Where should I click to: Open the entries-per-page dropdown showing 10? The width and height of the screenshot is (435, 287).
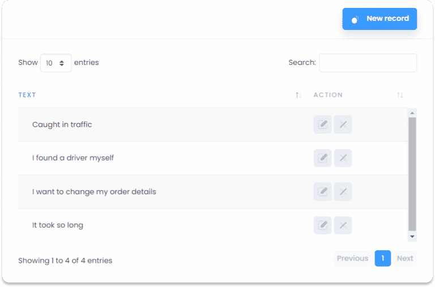coord(56,63)
